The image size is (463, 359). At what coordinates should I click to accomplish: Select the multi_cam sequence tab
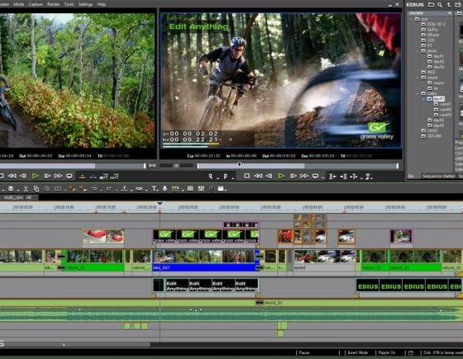13,197
